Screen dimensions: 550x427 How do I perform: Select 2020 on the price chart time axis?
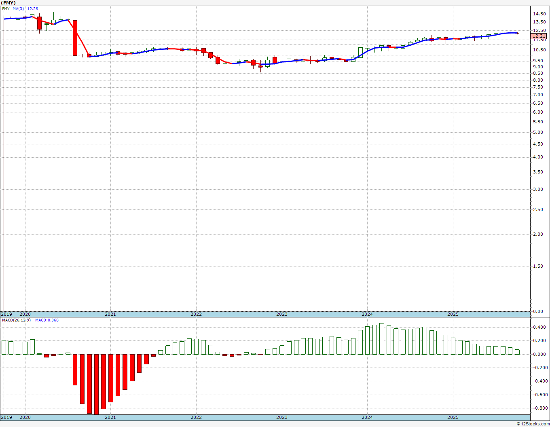[25, 314]
